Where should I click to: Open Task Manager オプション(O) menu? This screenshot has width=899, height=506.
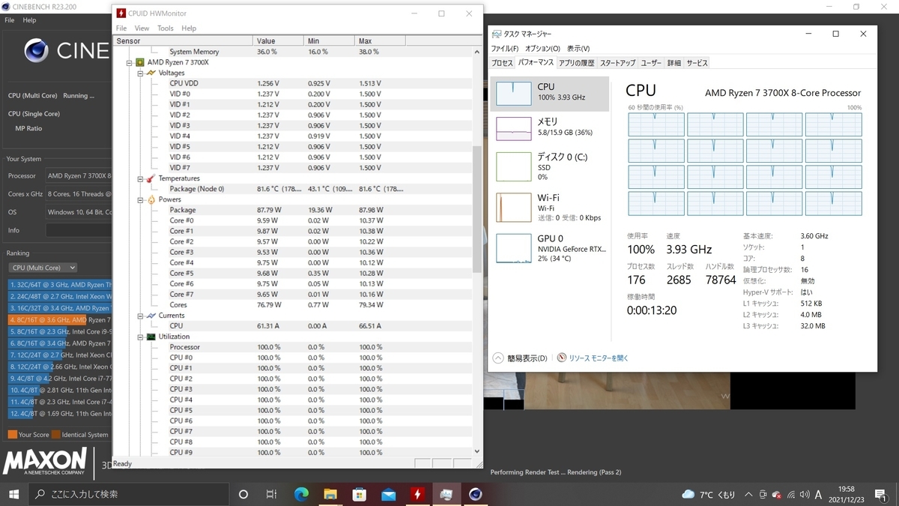[543, 49]
